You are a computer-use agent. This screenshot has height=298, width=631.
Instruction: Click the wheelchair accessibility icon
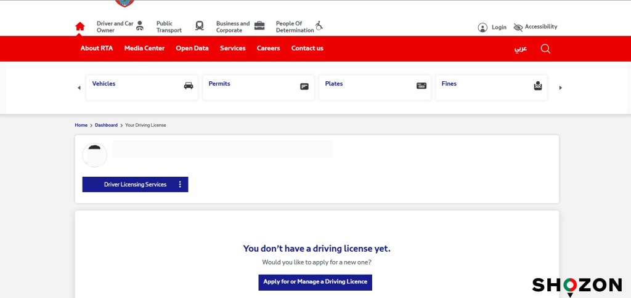click(x=319, y=26)
